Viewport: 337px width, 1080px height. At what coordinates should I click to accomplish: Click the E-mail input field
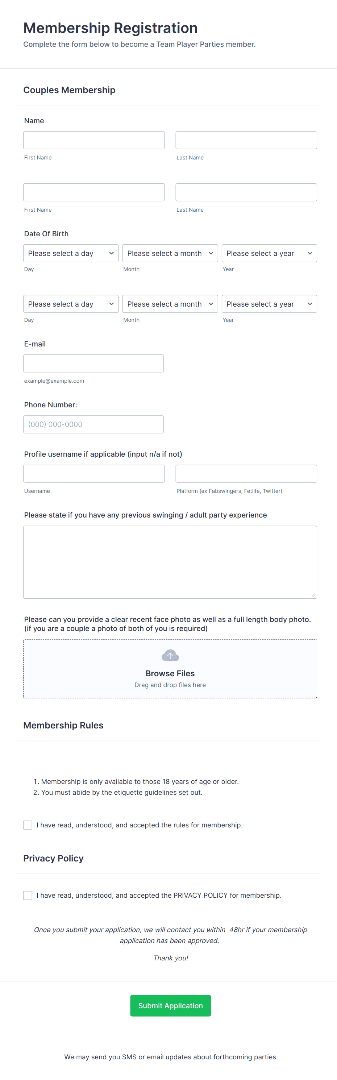pos(93,363)
